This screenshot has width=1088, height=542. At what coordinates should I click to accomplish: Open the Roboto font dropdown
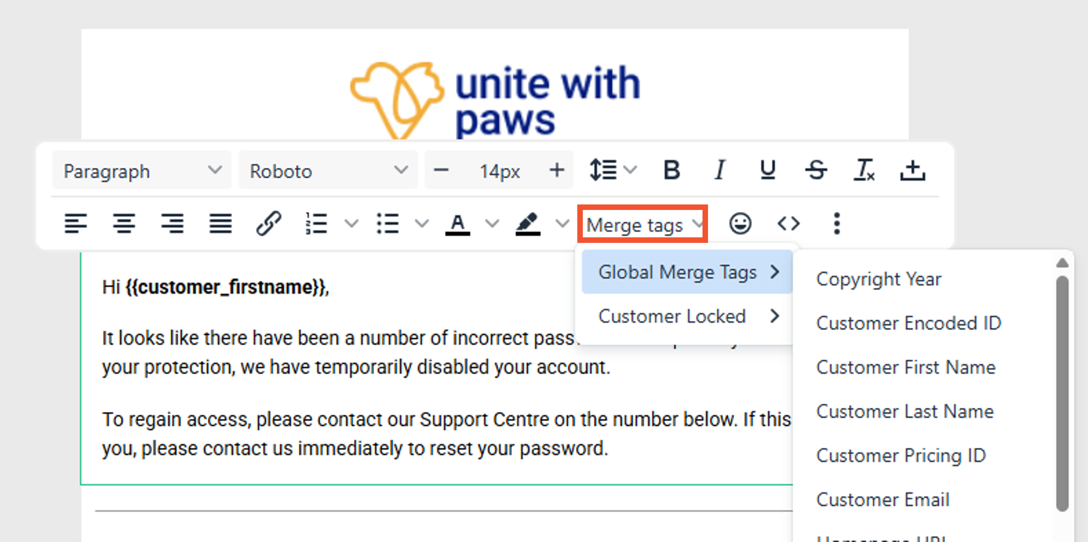(328, 170)
